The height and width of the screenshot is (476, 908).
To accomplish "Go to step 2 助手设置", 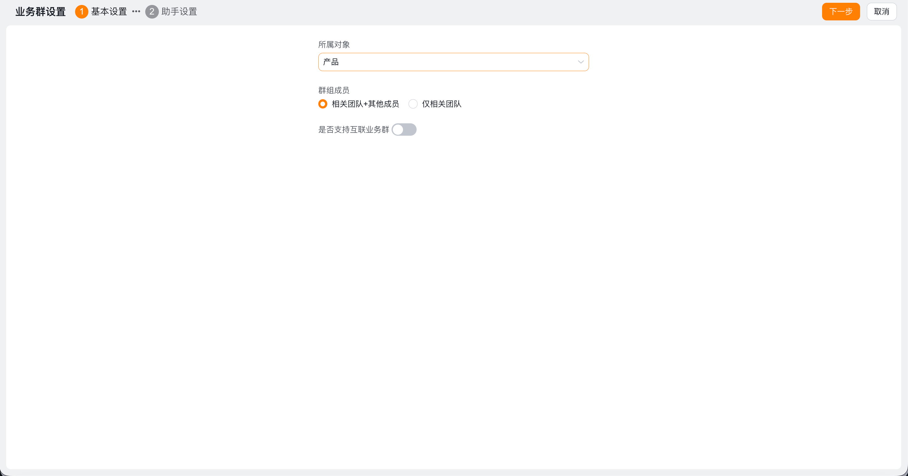I will click(171, 12).
